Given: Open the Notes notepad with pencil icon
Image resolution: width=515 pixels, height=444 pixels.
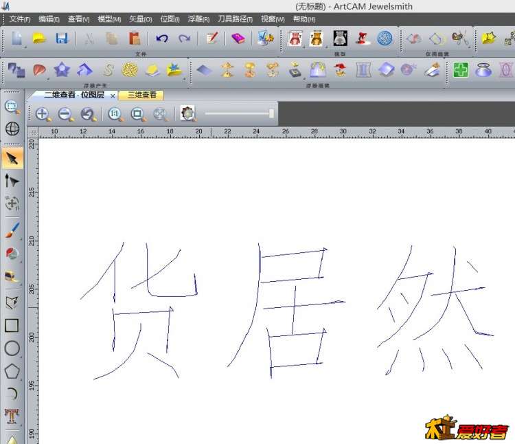Looking at the screenshot, I should [212, 38].
